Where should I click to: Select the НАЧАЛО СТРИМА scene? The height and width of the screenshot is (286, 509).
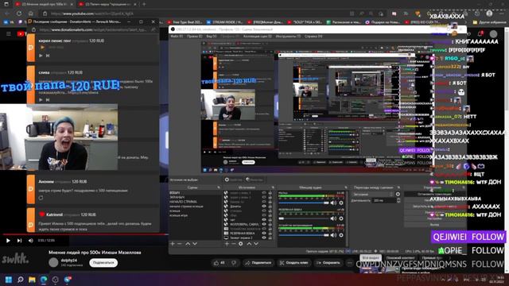point(183,202)
